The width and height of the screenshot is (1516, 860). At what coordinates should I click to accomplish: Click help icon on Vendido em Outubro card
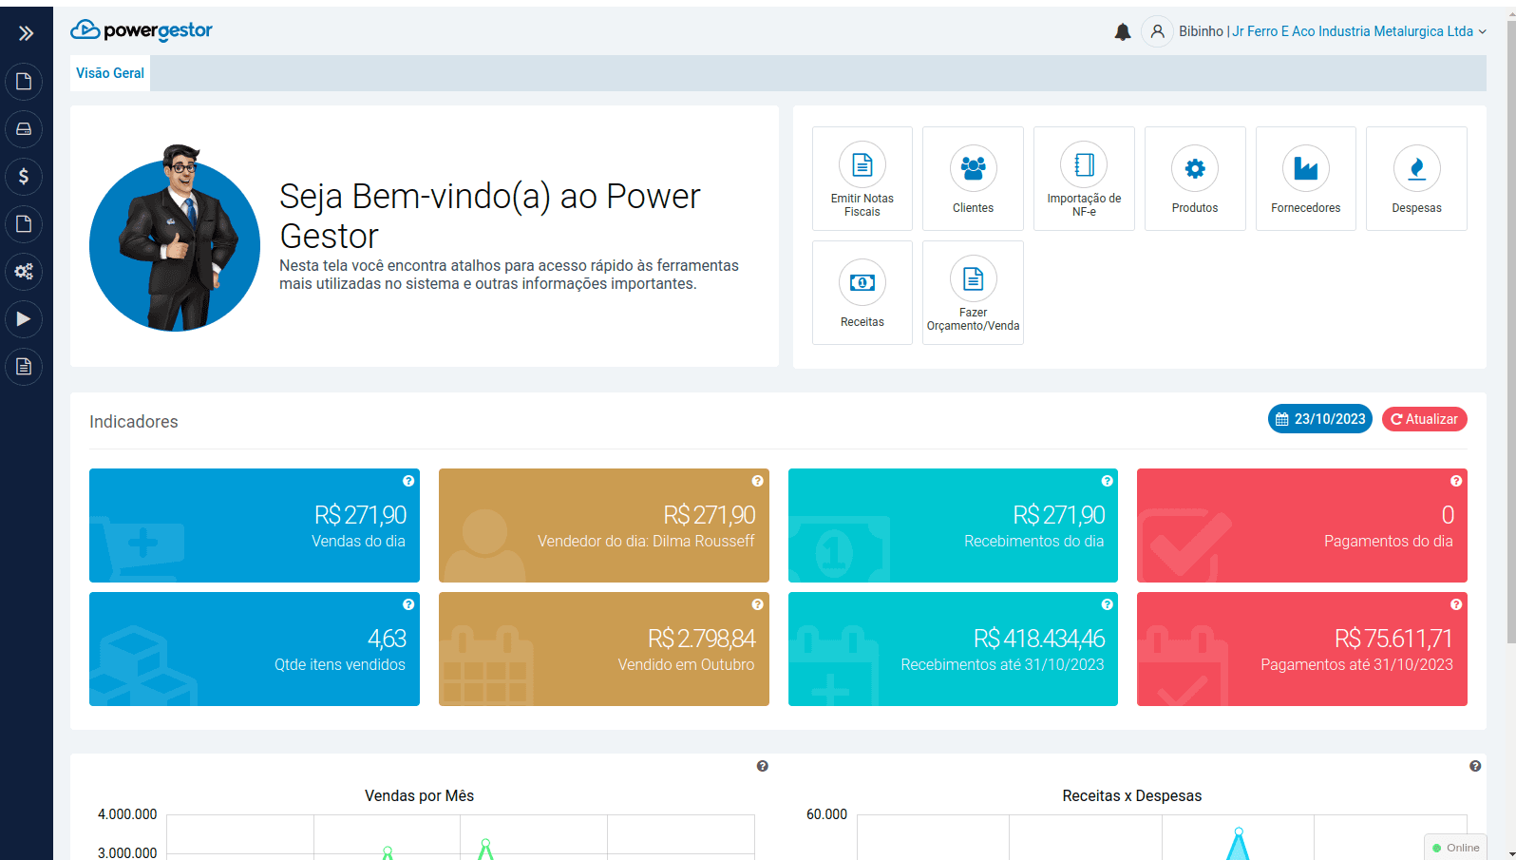pyautogui.click(x=757, y=604)
